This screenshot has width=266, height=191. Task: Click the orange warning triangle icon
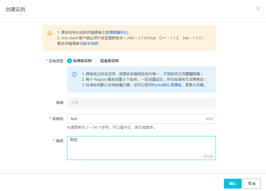(50, 33)
